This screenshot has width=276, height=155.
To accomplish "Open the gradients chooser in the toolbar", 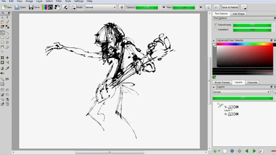I will 45,7.
